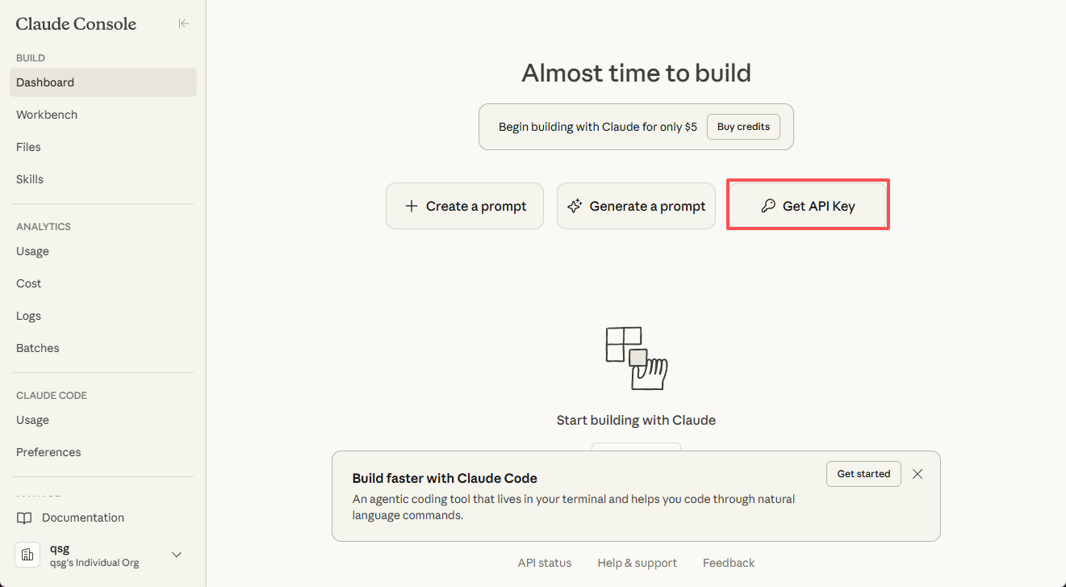The height and width of the screenshot is (587, 1066).
Task: Click the key icon on Get API Key
Action: tap(768, 206)
